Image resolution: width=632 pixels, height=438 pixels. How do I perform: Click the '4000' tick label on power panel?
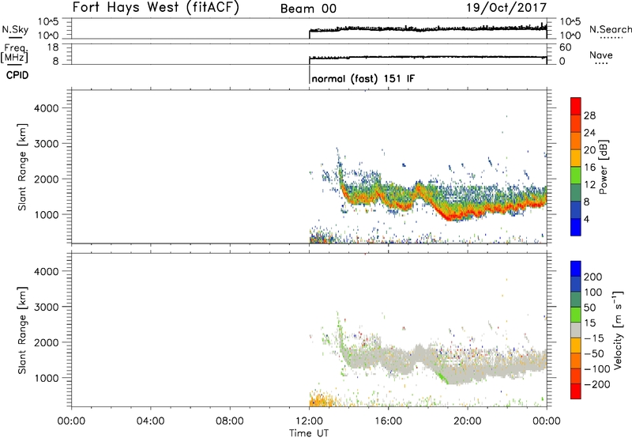[47, 108]
